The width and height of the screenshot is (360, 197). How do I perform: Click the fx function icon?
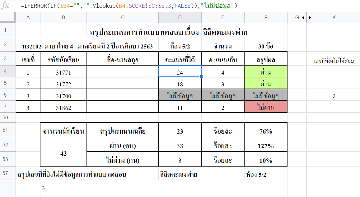(x=4, y=5)
